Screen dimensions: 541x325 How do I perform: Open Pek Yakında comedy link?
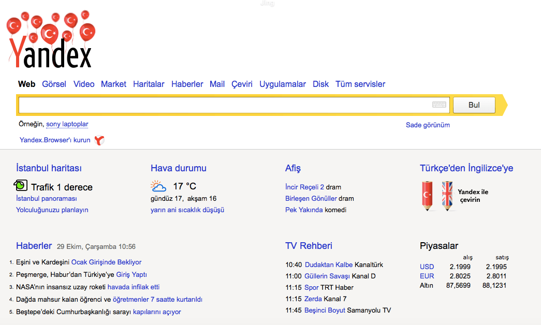(x=304, y=210)
